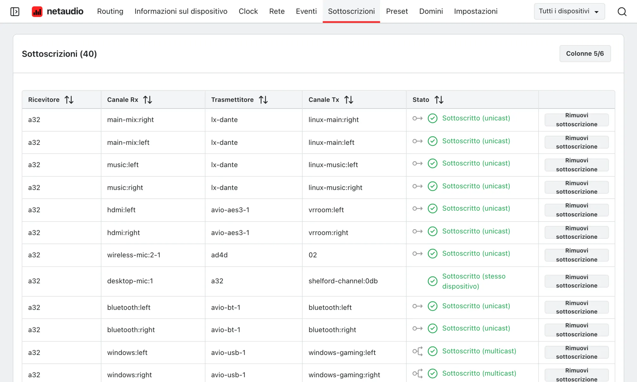Remove subscription for bluetooth:right

tap(576, 330)
